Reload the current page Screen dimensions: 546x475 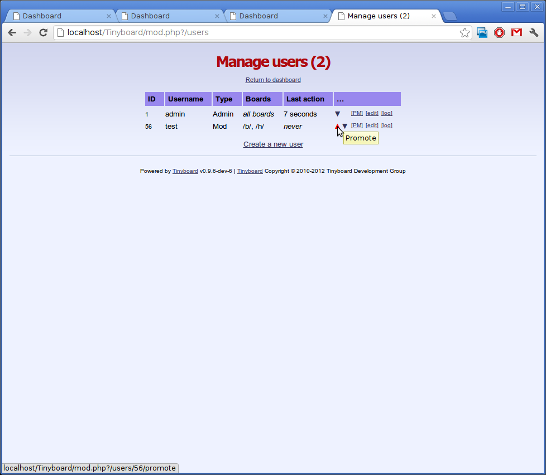(43, 33)
